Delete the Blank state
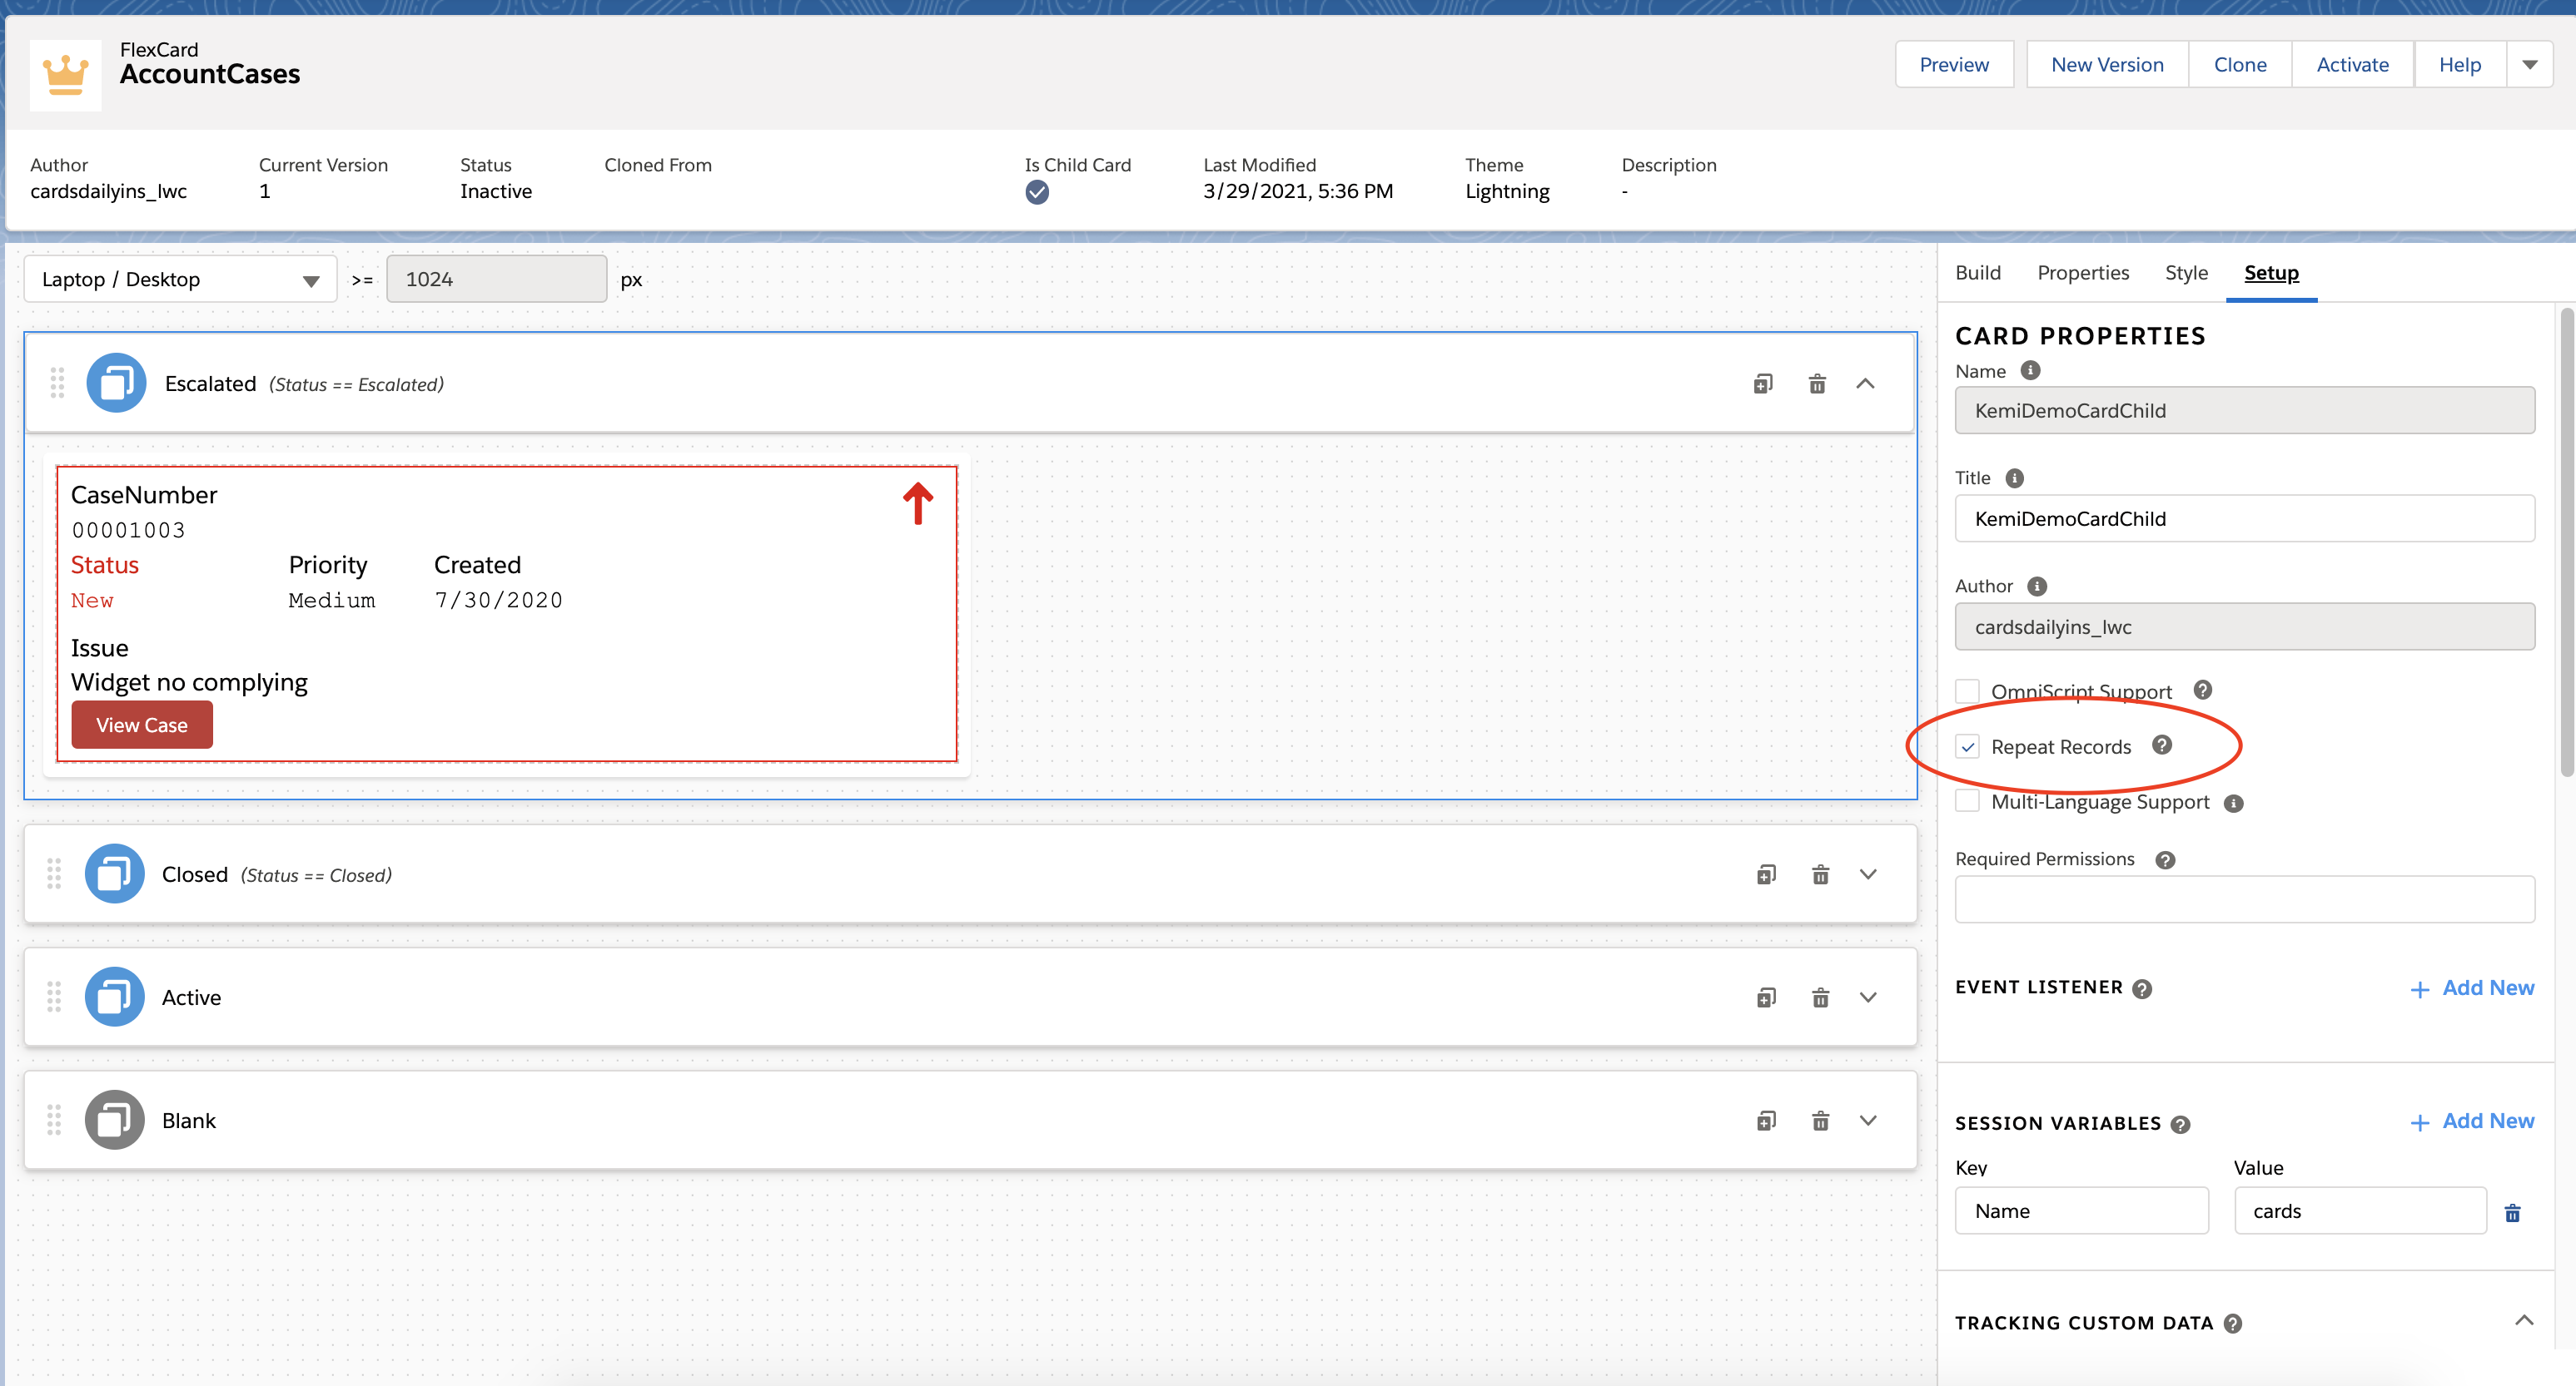Screen dimensions: 2576x1386 point(1820,1120)
